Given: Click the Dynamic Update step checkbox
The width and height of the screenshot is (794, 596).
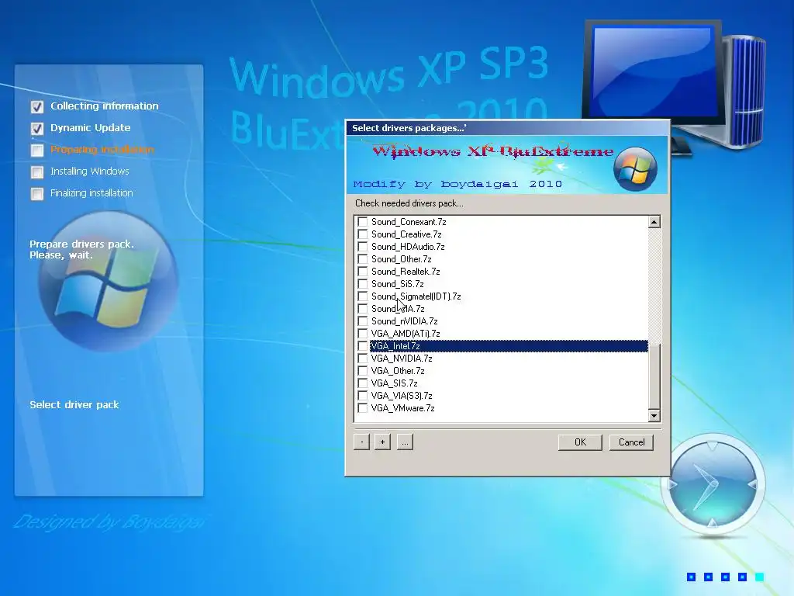Looking at the screenshot, I should (37, 128).
